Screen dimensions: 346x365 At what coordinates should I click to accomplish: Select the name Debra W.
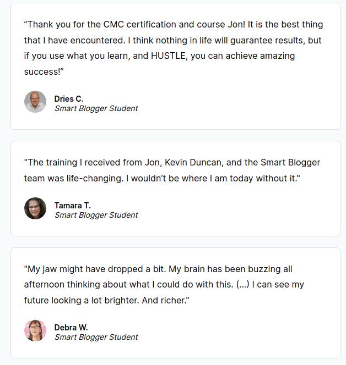[71, 328]
